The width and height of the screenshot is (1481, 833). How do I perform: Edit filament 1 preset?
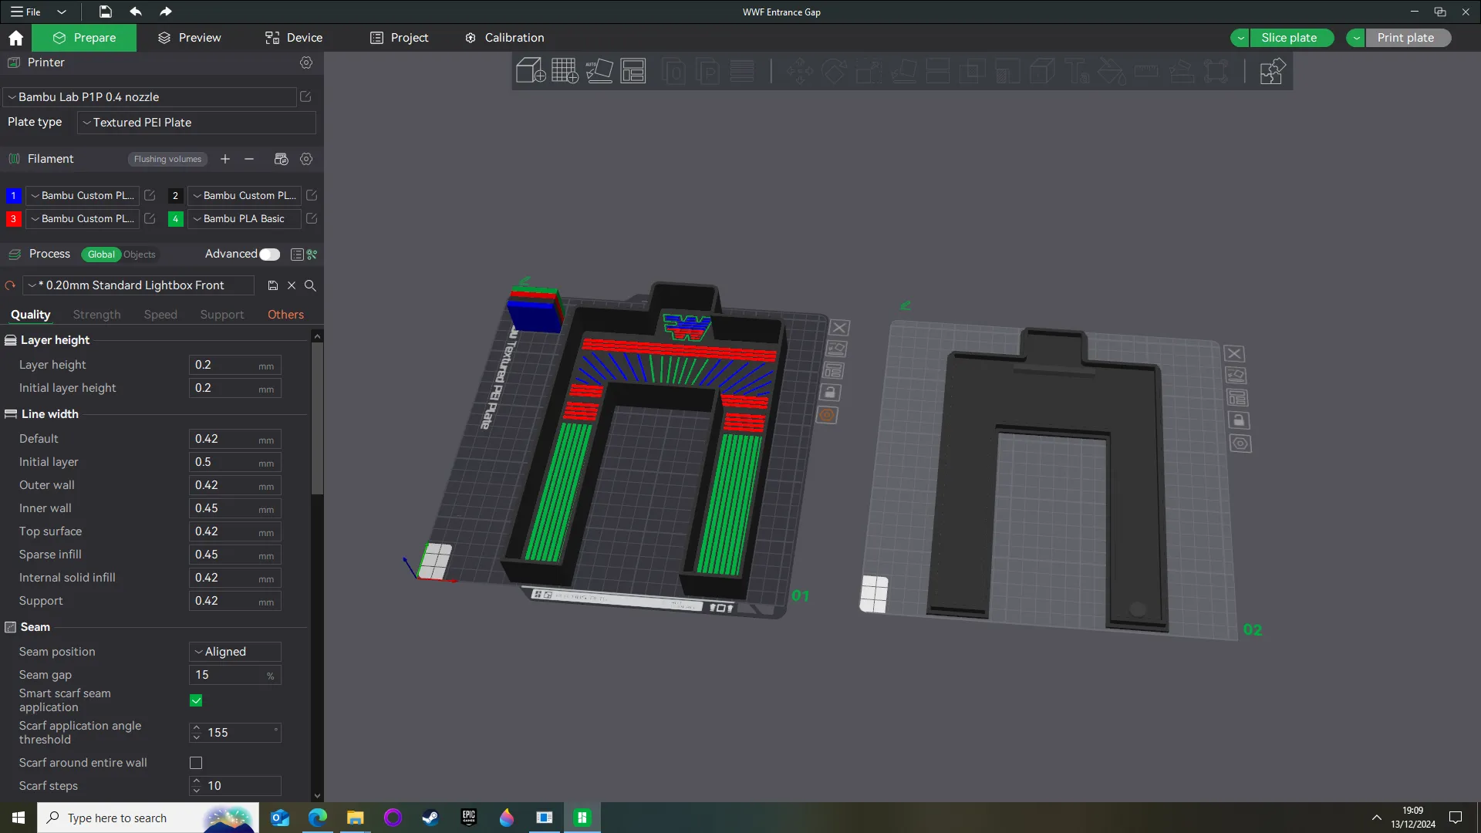point(150,196)
